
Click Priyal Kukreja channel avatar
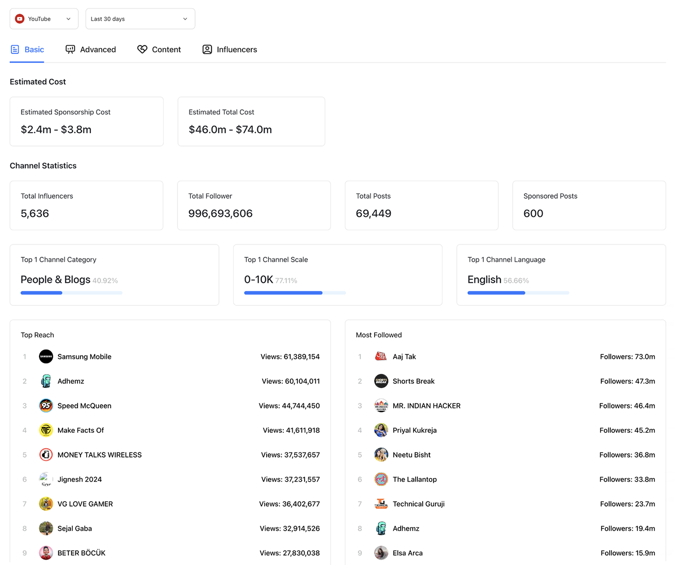(381, 430)
